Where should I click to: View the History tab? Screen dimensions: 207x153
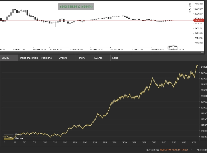[x=81, y=58]
